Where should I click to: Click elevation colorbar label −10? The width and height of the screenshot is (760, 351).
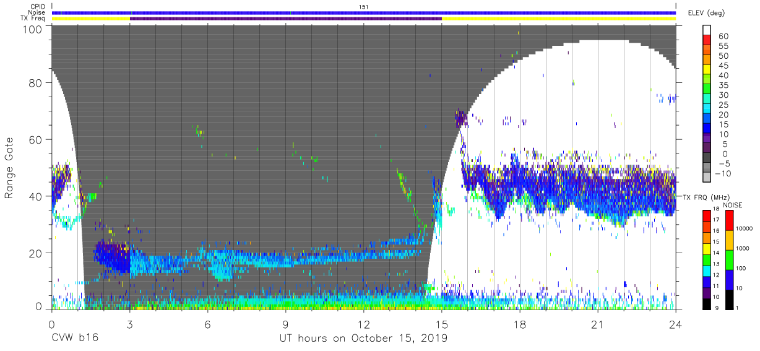tap(722, 173)
